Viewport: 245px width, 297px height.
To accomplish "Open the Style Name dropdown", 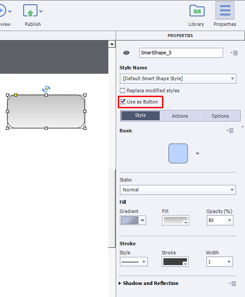I will 178,79.
